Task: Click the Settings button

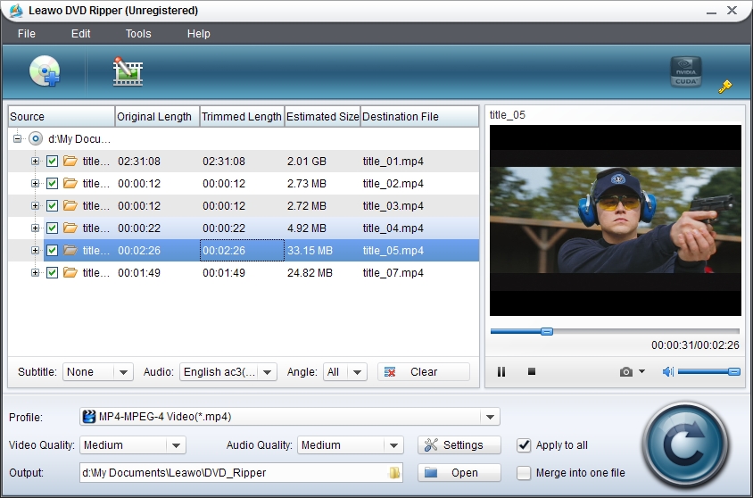Action: click(x=459, y=445)
